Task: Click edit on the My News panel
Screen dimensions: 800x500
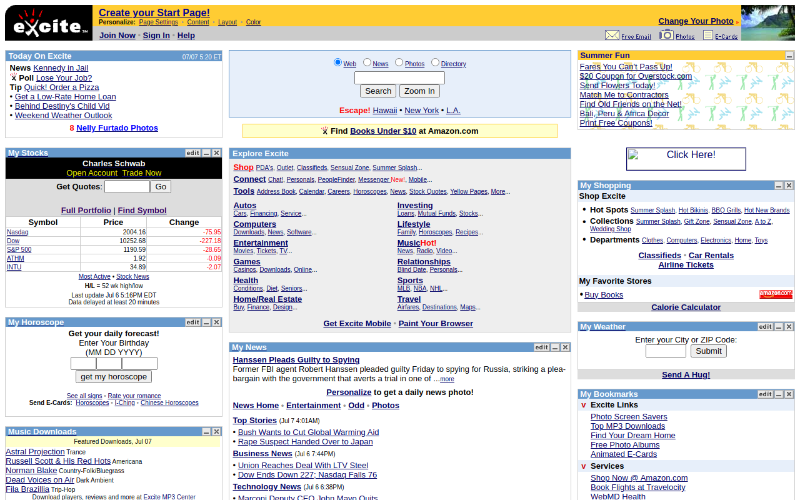Action: [x=541, y=347]
